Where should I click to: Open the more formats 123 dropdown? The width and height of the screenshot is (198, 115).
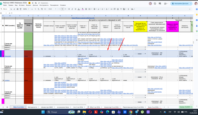tap(45, 9)
